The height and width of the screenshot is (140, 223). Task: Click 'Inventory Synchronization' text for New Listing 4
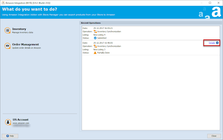[x=109, y=32]
